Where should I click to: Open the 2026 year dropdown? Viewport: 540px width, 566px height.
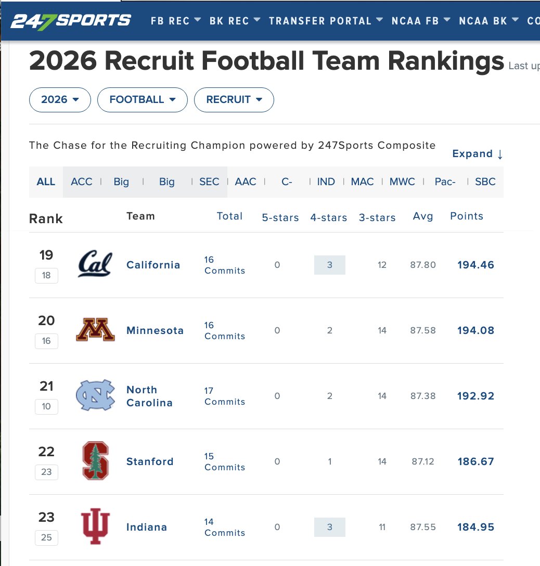pos(60,100)
